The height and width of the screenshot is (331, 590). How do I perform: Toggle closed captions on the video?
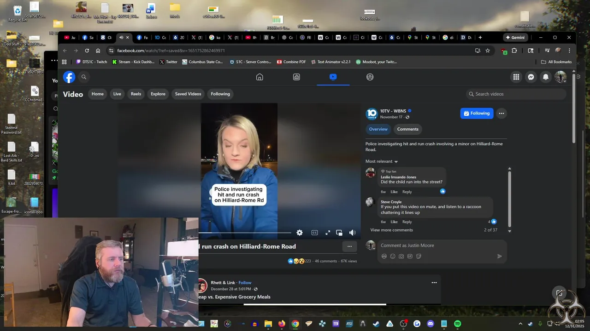point(314,233)
